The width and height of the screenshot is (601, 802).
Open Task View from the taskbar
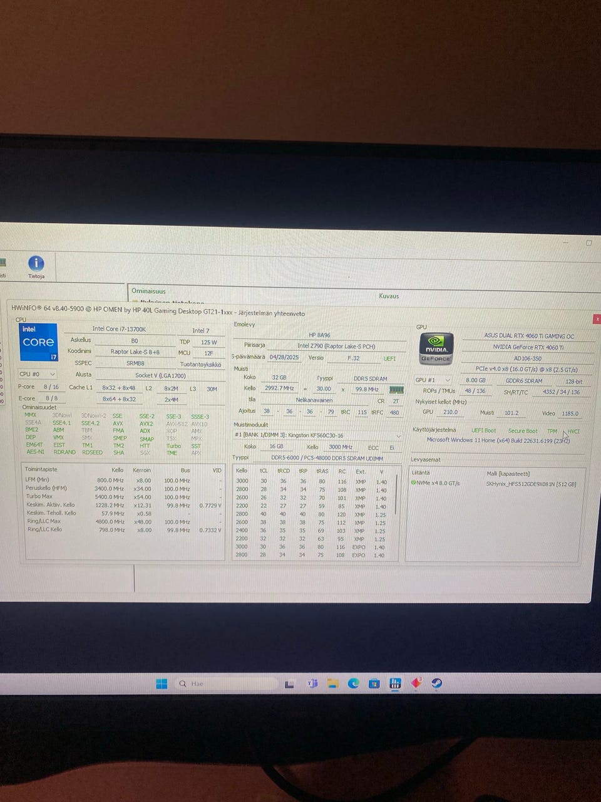point(289,684)
